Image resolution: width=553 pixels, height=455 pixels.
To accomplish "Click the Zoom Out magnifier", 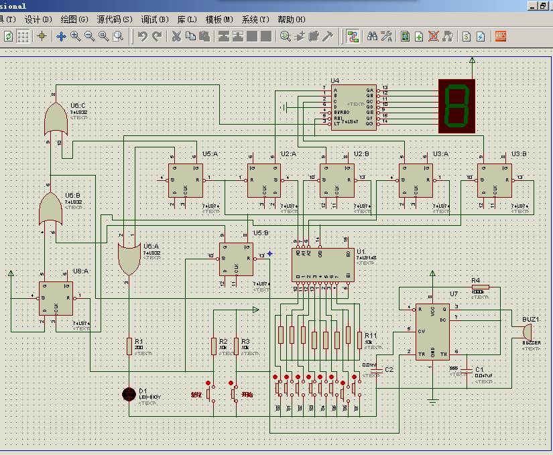I will pyautogui.click(x=90, y=36).
